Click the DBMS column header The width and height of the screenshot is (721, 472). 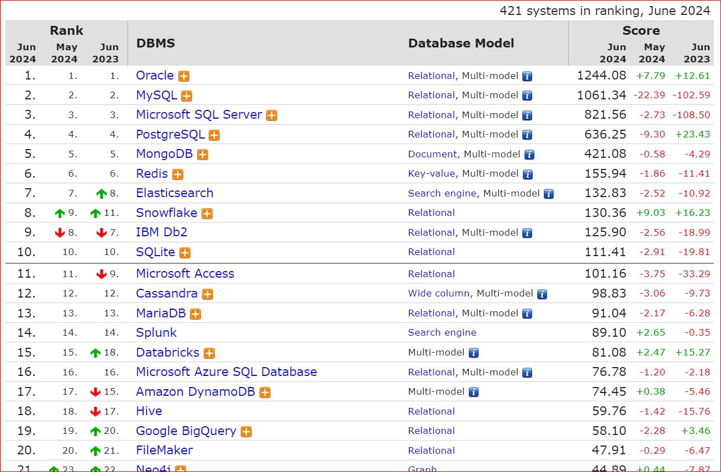coord(156,43)
